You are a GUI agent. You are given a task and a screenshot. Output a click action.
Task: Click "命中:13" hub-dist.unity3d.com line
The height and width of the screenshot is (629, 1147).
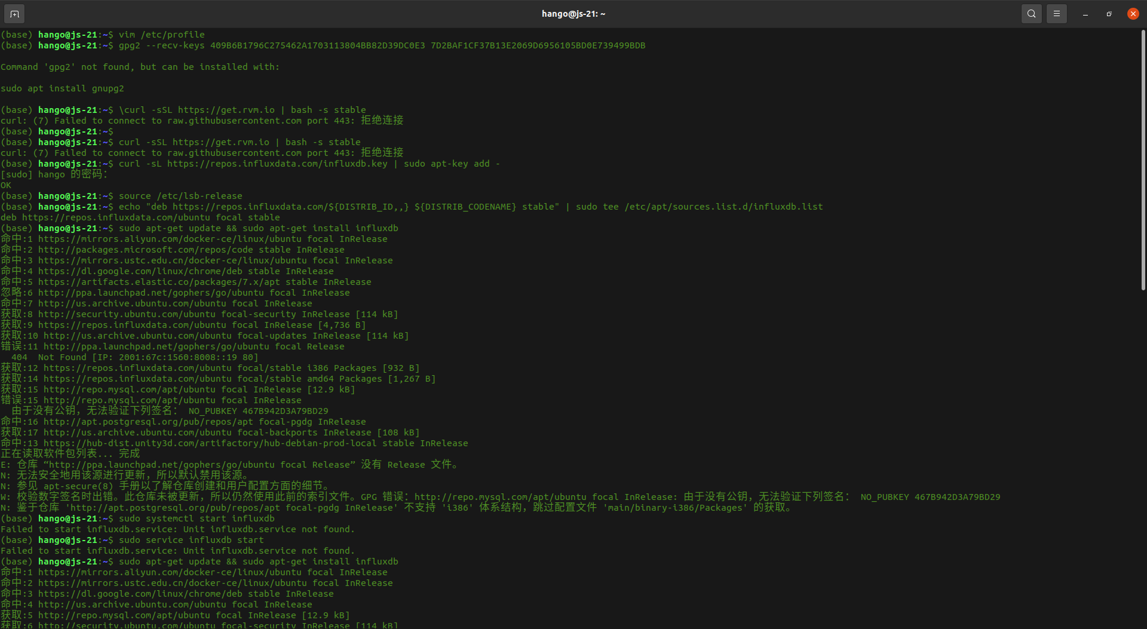(234, 443)
